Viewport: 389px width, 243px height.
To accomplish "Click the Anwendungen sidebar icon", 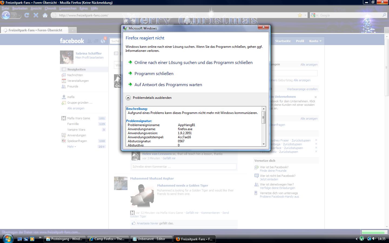I will click(64, 135).
